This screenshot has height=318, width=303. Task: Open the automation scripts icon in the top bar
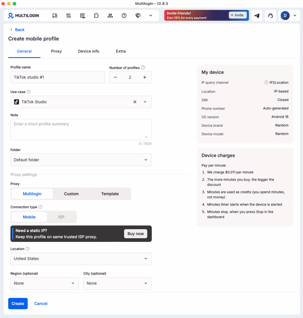(69, 16)
